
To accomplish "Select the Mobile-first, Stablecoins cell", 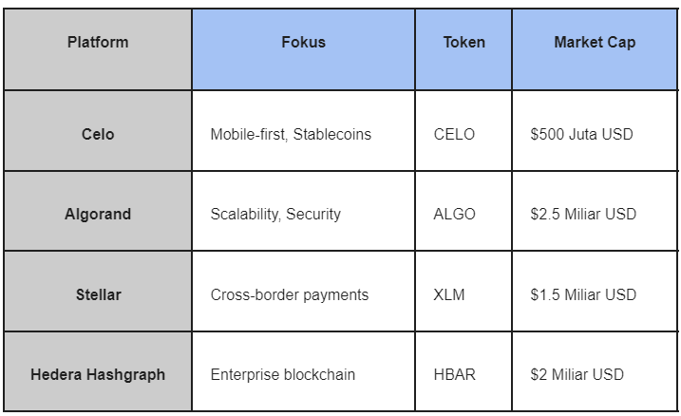I will click(x=303, y=131).
